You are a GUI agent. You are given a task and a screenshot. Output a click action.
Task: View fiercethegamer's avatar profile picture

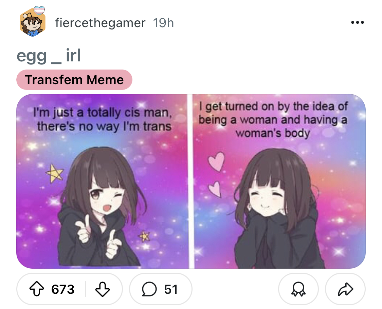33,23
